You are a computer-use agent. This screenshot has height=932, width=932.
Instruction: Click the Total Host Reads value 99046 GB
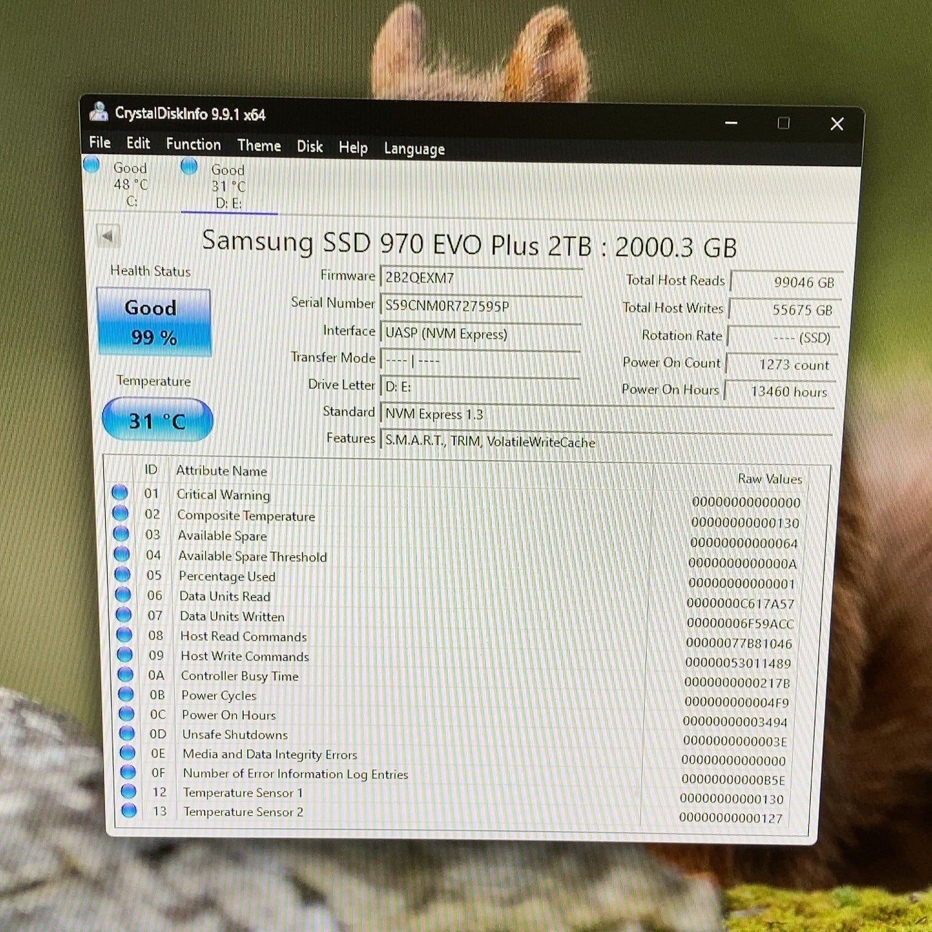[x=786, y=282]
